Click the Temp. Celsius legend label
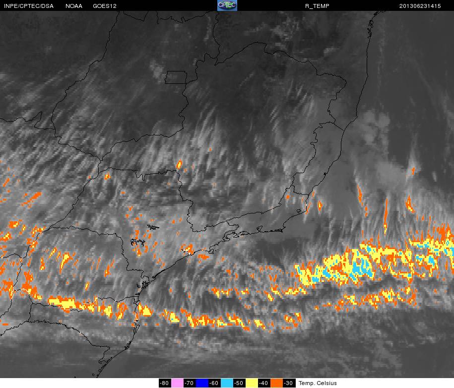This screenshot has width=454, height=388. click(318, 383)
